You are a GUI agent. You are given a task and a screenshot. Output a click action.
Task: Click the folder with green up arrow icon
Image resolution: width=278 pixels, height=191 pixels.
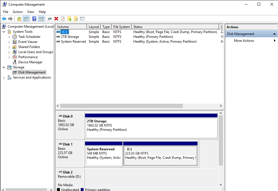(69, 19)
